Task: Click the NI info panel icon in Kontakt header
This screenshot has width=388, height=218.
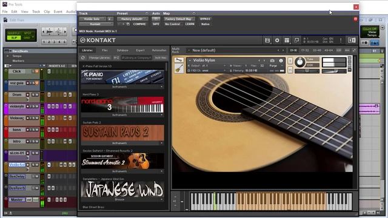Action: tap(352, 41)
